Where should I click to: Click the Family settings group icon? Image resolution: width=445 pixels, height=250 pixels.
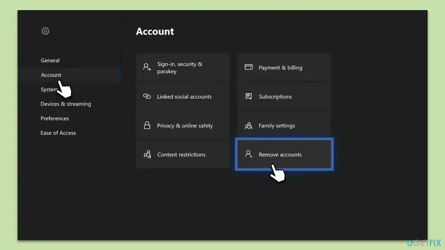point(249,126)
